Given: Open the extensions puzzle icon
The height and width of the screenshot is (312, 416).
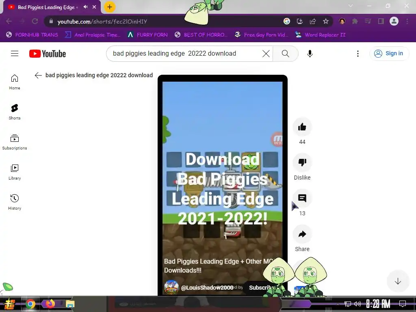Looking at the screenshot, I should point(355,21).
